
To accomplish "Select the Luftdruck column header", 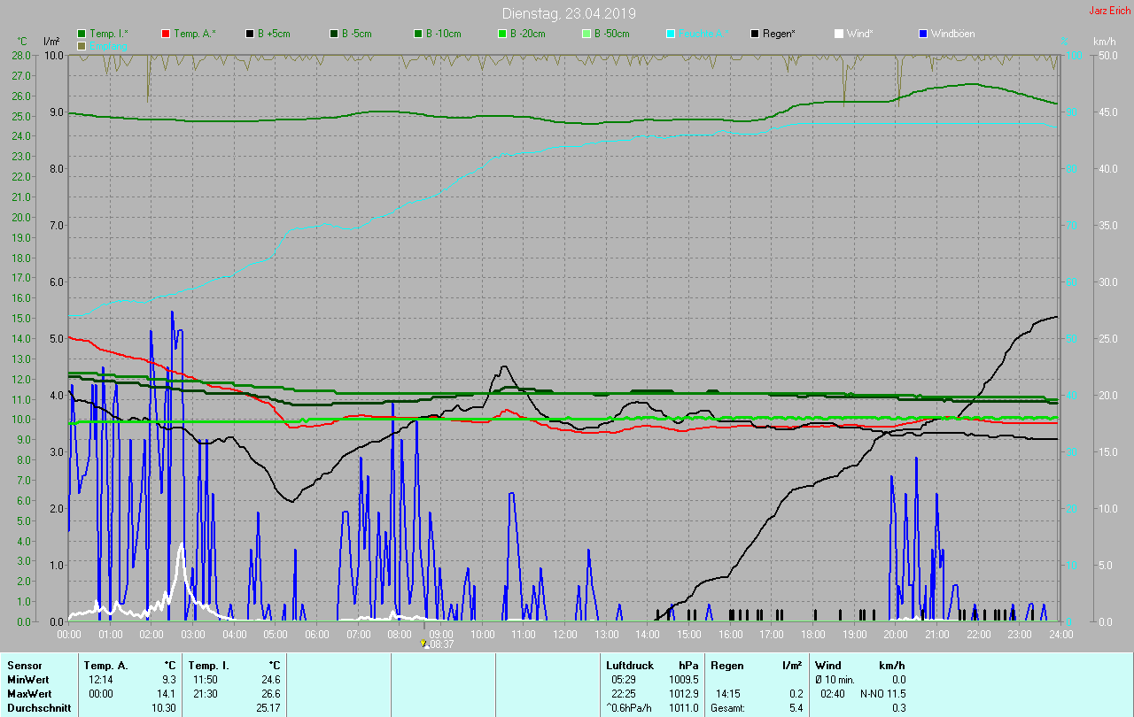I will coord(628,665).
